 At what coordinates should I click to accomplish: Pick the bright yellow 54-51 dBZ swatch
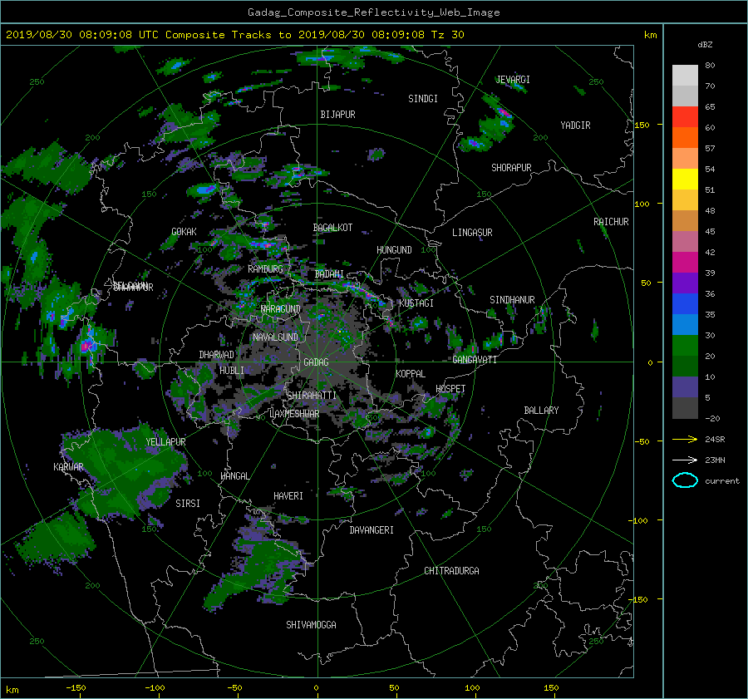[685, 179]
